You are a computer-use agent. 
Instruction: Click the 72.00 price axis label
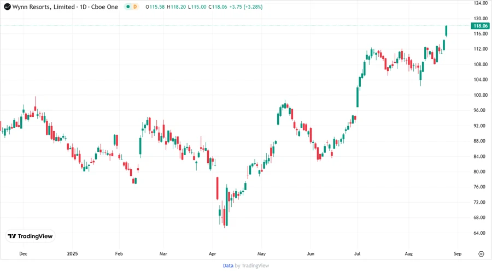(481, 202)
